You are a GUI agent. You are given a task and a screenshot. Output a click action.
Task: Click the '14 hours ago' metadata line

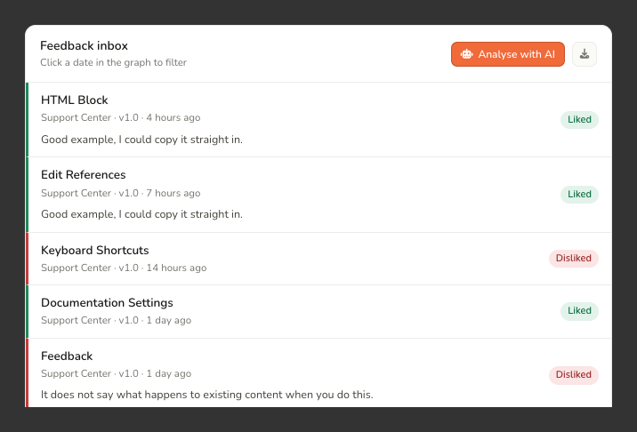tap(124, 268)
